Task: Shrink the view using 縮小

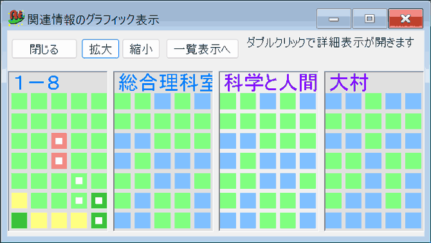Action: [x=141, y=49]
